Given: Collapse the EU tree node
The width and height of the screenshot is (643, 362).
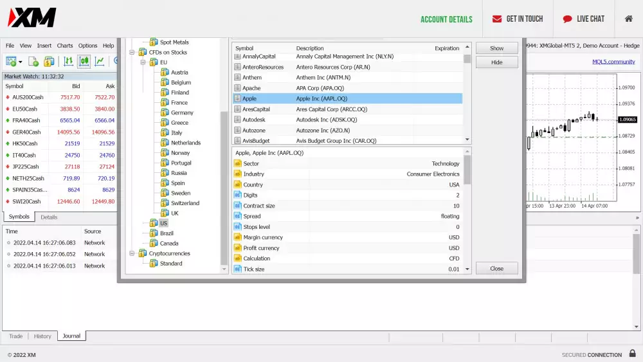Looking at the screenshot, I should 143,62.
